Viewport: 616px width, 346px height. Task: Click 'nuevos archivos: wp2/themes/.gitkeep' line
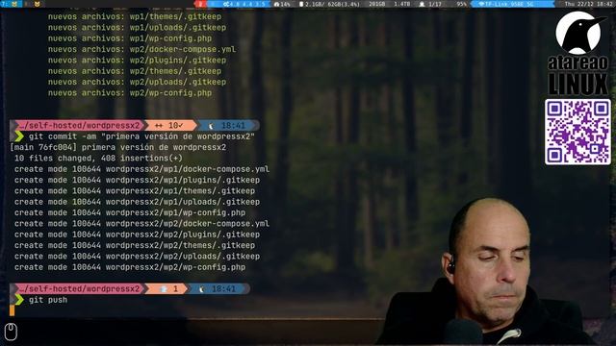pyautogui.click(x=135, y=71)
